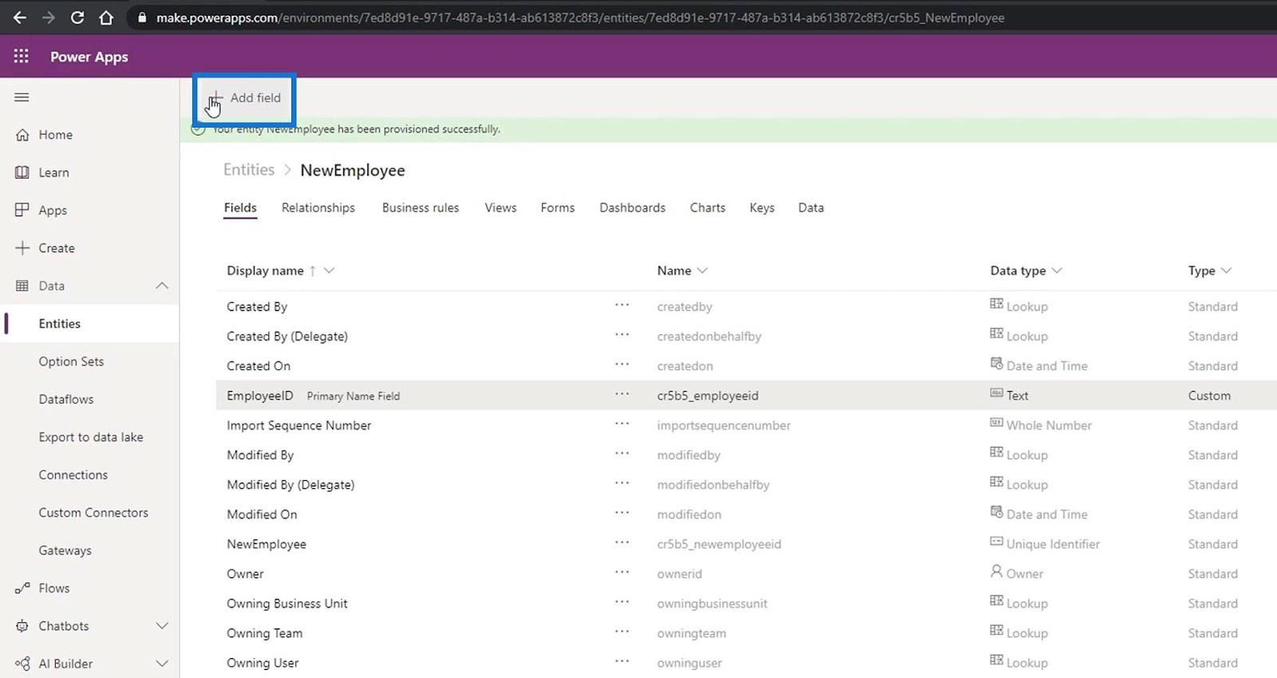Switch to the Relationships tab
The image size is (1277, 678).
[318, 207]
